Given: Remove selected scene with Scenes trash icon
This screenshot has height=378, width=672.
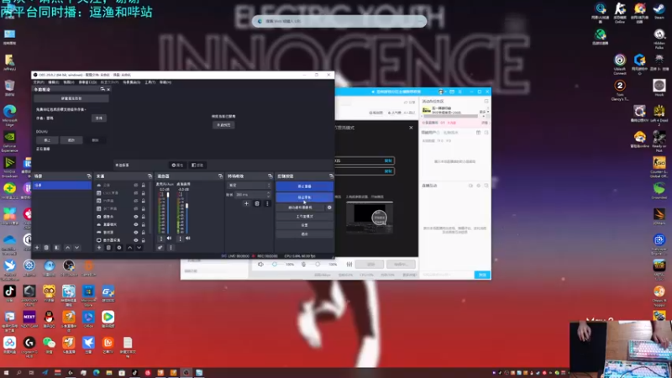Looking at the screenshot, I should (46, 247).
